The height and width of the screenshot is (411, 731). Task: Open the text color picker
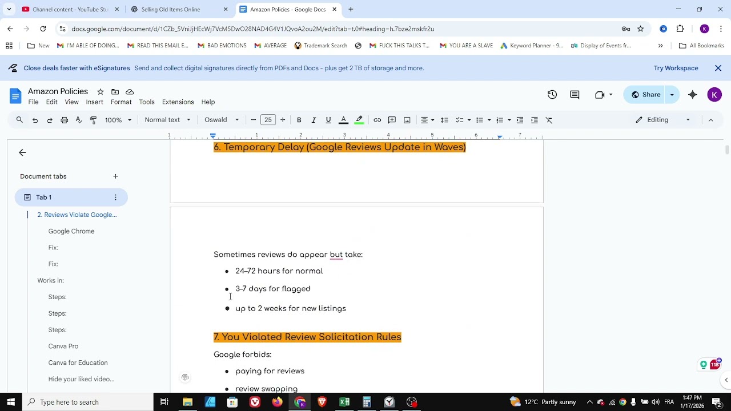(x=343, y=120)
